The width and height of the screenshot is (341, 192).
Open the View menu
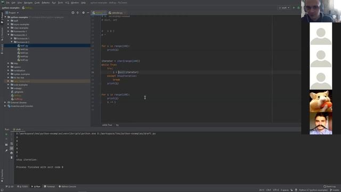tap(20, 3)
